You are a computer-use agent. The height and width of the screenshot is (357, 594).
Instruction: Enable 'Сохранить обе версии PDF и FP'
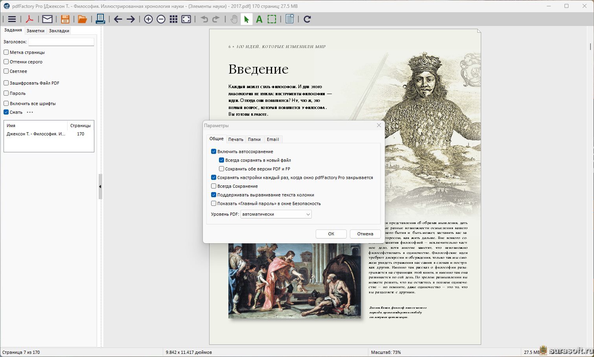pyautogui.click(x=222, y=169)
